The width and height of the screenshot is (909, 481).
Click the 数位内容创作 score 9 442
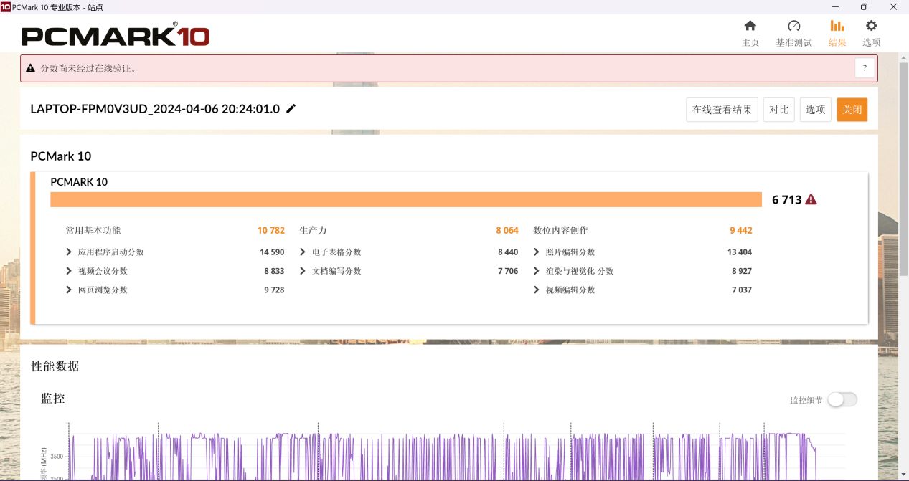(x=741, y=230)
